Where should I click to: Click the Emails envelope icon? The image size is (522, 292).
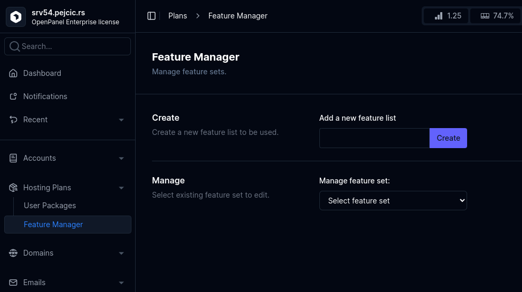(x=13, y=283)
